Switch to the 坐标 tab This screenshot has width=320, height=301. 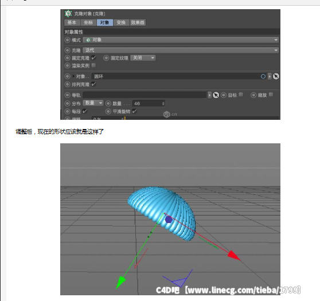point(88,22)
